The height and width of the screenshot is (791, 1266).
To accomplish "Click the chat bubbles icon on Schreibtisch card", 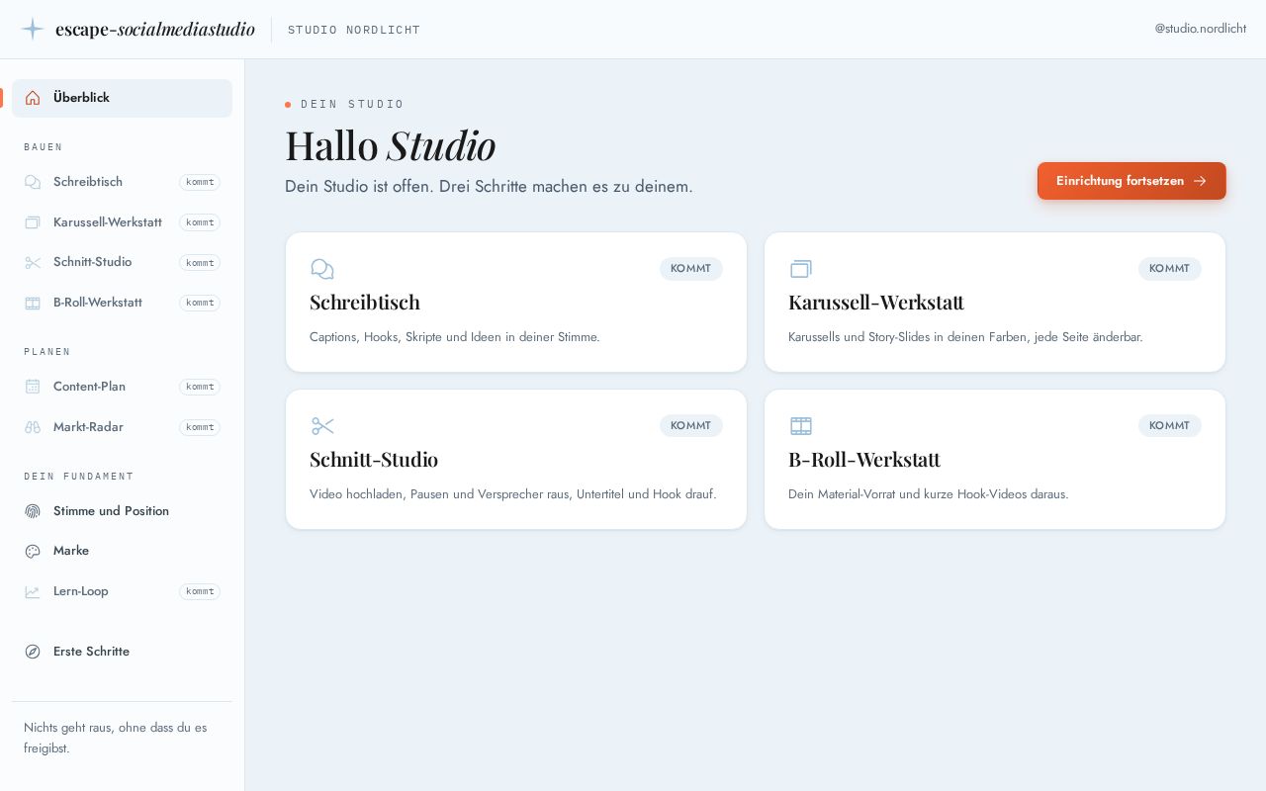I will click(x=322, y=269).
